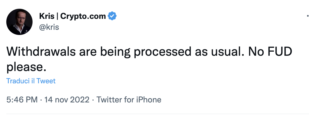The image size is (309, 118).
Task: Click Kris's profile avatar photo
Action: [19, 22]
